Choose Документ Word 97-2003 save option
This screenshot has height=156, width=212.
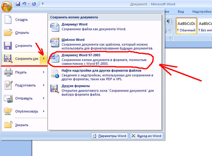105,60
